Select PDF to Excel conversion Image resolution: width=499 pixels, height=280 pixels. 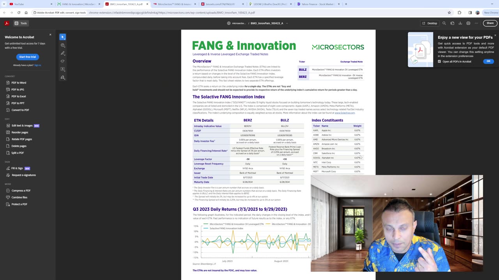[18, 96]
